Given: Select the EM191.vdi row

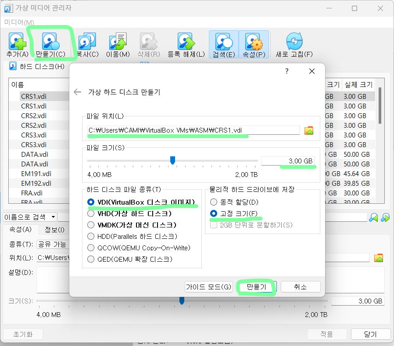Looking at the screenshot, I should (36, 174).
